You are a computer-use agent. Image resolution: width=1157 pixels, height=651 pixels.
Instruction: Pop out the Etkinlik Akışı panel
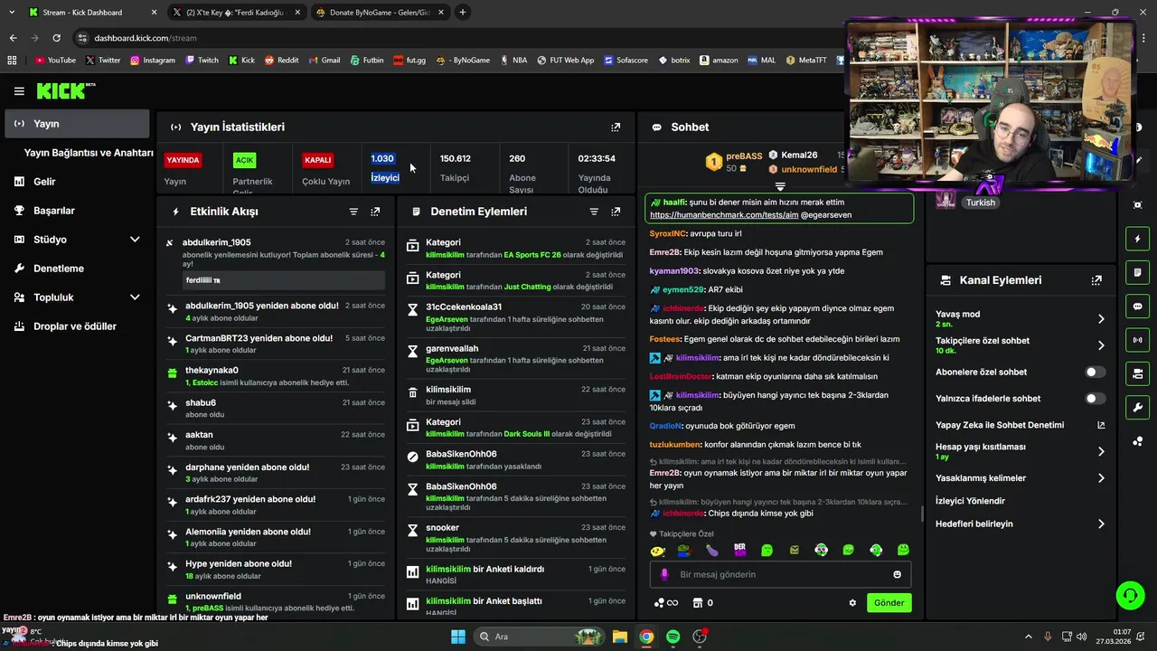(x=375, y=212)
